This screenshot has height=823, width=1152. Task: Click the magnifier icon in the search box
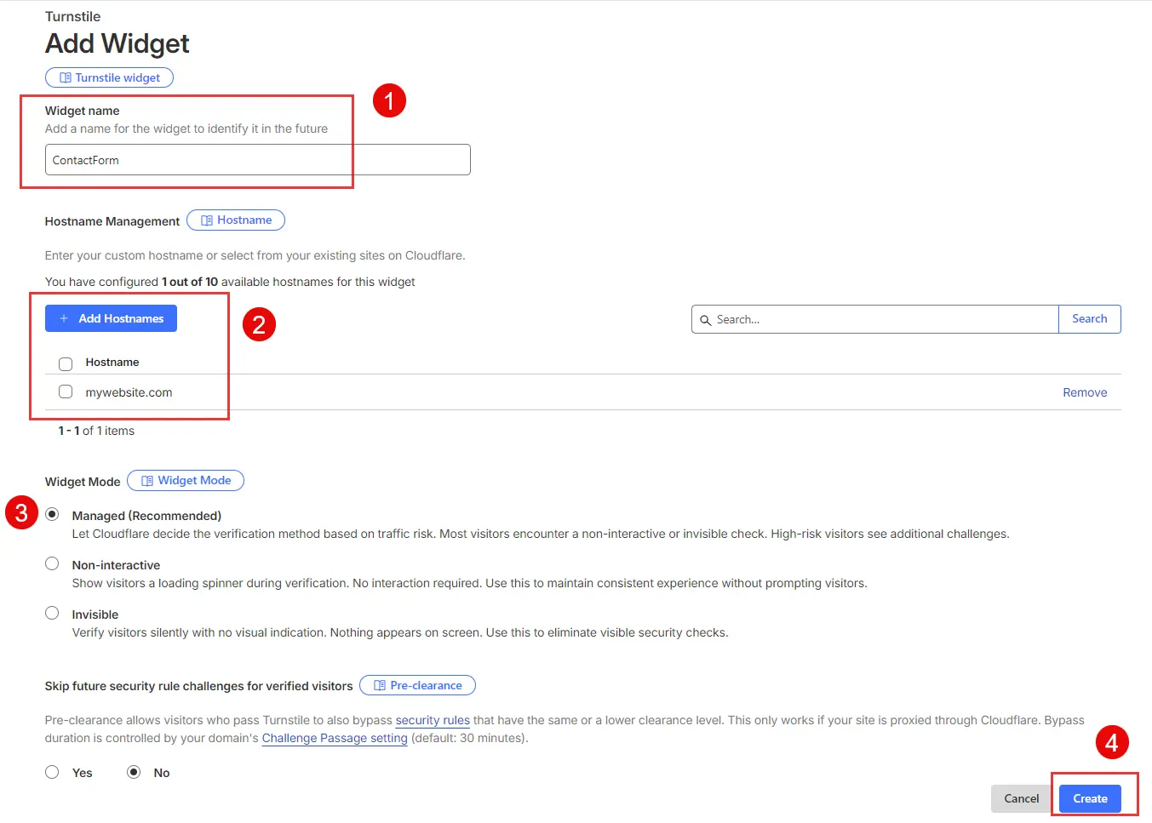tap(706, 319)
